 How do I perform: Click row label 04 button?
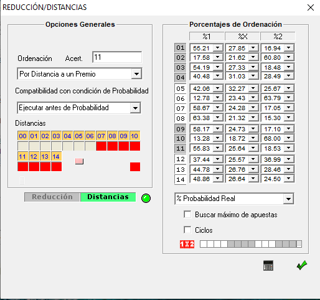pyautogui.click(x=181, y=77)
